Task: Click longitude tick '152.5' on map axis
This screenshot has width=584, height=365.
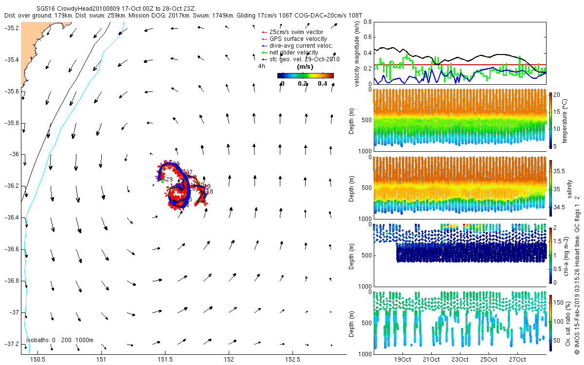Action: coord(292,359)
